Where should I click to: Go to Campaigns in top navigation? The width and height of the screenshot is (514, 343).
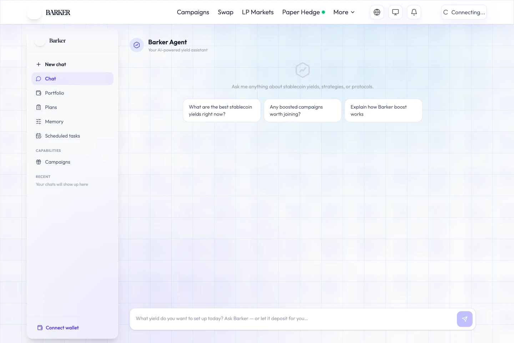193,12
